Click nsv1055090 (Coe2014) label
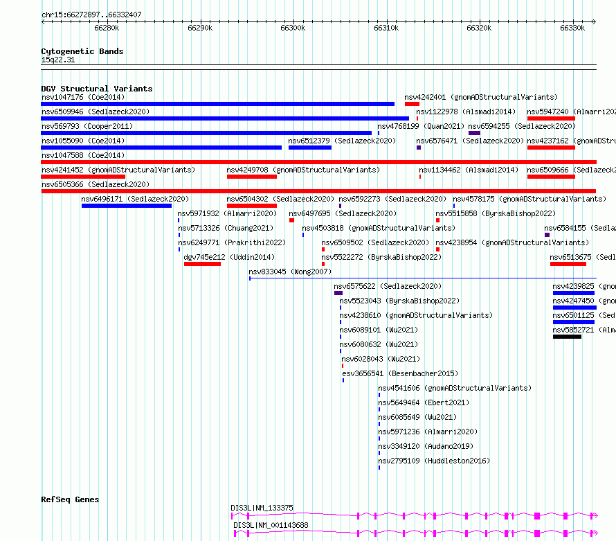616x541 pixels. point(83,141)
